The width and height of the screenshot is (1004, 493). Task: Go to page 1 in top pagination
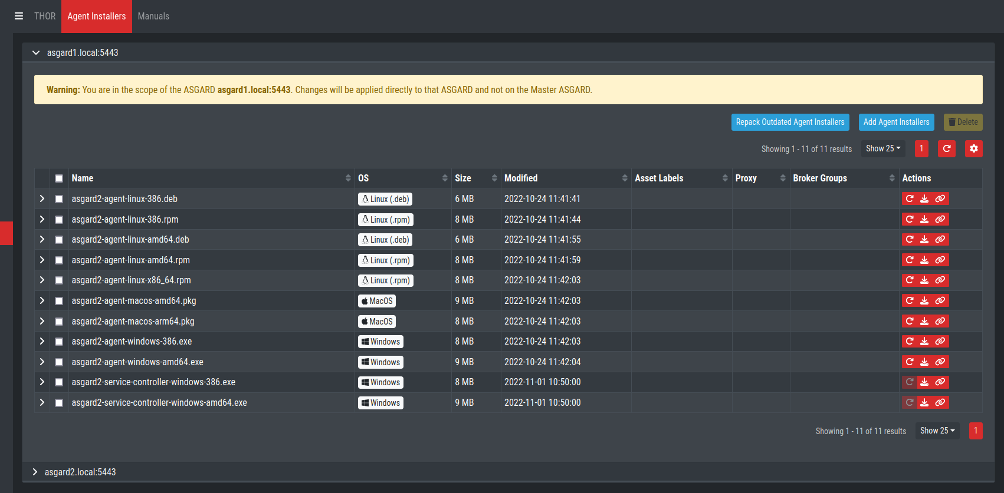click(x=921, y=149)
